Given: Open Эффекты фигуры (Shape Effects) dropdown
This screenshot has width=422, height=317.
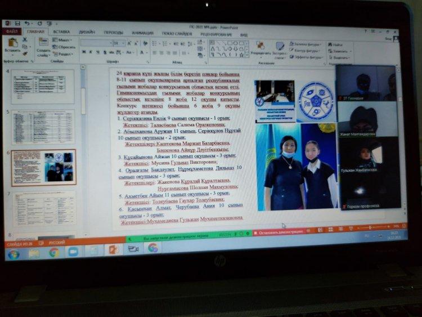Looking at the screenshot, I should coord(306,57).
